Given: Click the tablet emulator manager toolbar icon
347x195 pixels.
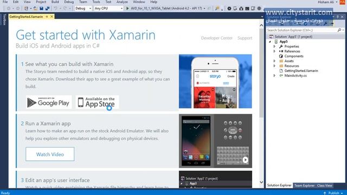Looking at the screenshot, I should tap(253, 9).
